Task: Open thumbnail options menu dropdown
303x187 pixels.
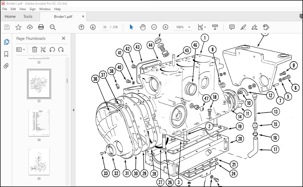Action: [x=21, y=49]
